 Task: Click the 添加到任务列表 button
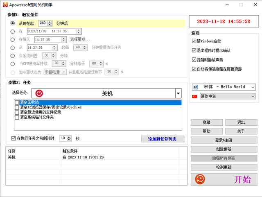163,139
